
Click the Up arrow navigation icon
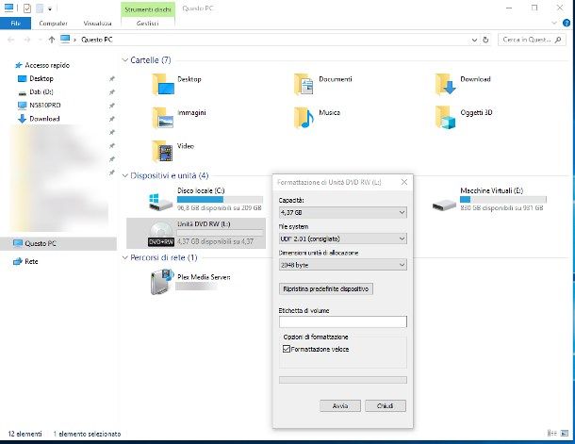point(51,40)
